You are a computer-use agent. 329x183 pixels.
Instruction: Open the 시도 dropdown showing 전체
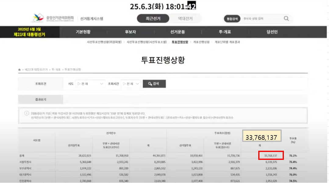(90, 84)
